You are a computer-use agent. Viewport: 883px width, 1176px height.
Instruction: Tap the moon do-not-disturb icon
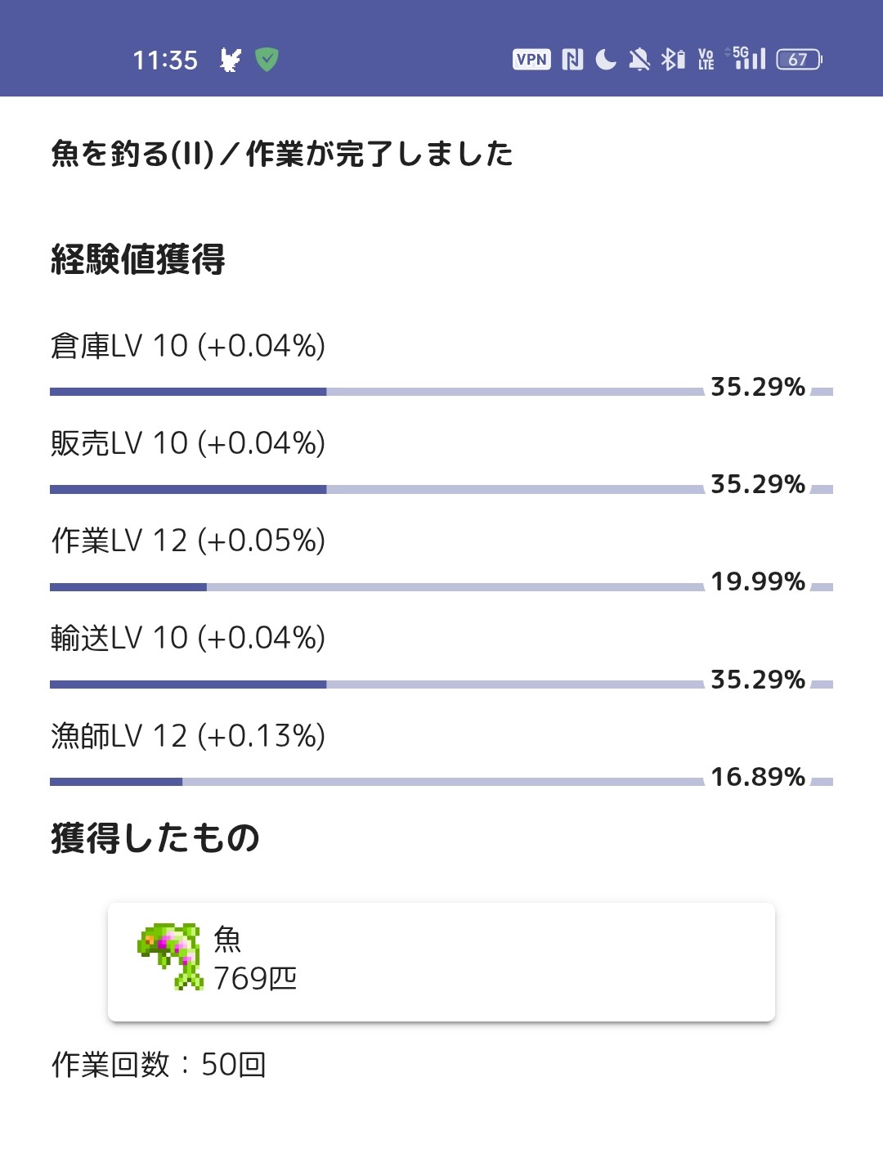pyautogui.click(x=606, y=59)
